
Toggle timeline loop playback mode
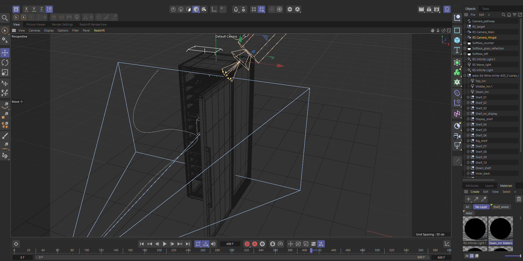point(198,244)
